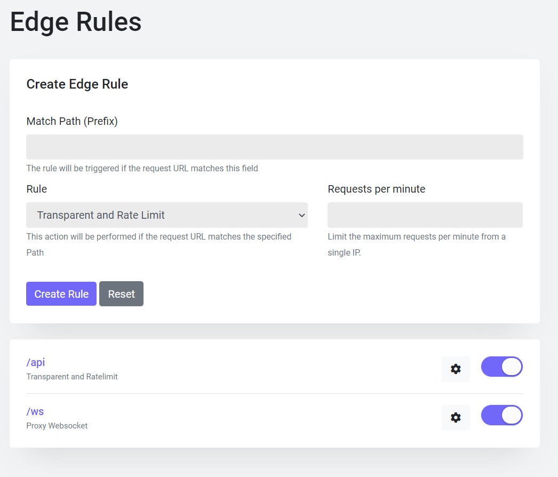This screenshot has width=558, height=477.
Task: Click the Rule label above the dropdown
Action: click(x=37, y=189)
